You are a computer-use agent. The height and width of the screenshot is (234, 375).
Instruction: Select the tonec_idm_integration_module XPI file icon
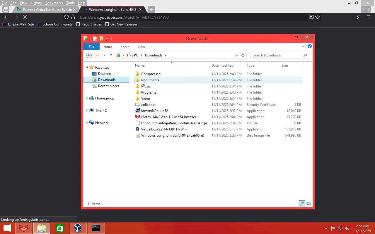(x=138, y=123)
